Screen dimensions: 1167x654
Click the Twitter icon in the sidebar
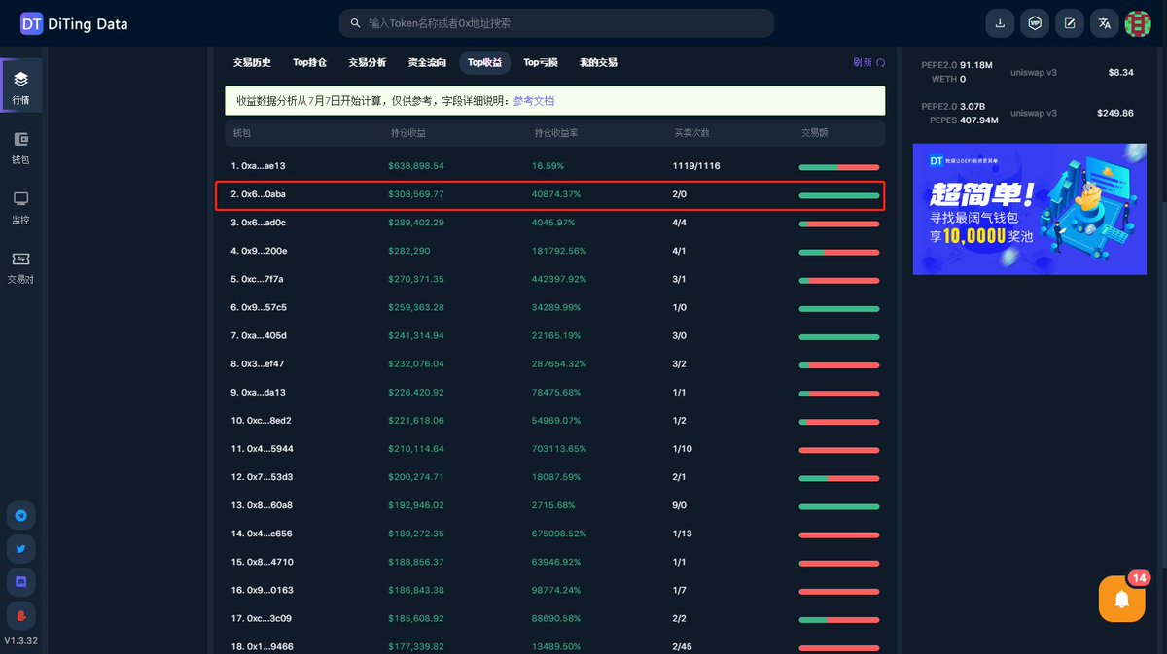(21, 548)
